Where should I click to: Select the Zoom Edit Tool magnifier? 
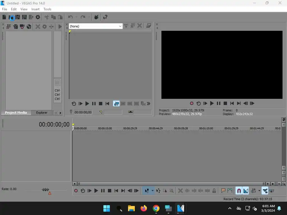tap(172, 191)
